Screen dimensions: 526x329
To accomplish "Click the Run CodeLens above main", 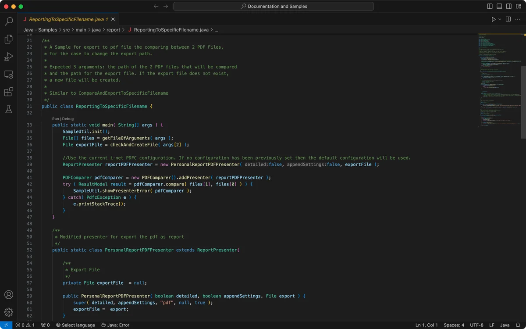I will coord(56,119).
